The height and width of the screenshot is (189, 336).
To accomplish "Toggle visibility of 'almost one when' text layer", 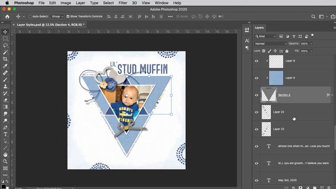I will 257,146.
